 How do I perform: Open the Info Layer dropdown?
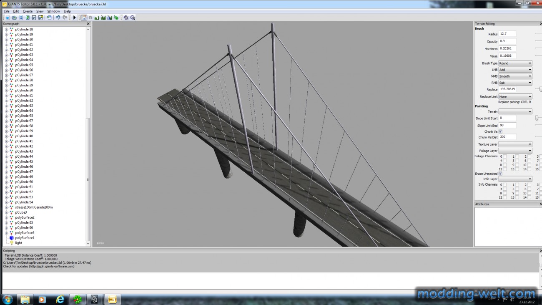coord(515,179)
